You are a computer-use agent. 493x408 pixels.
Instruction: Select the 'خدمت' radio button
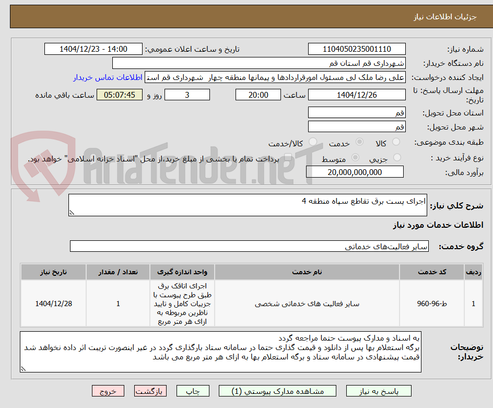point(359,142)
